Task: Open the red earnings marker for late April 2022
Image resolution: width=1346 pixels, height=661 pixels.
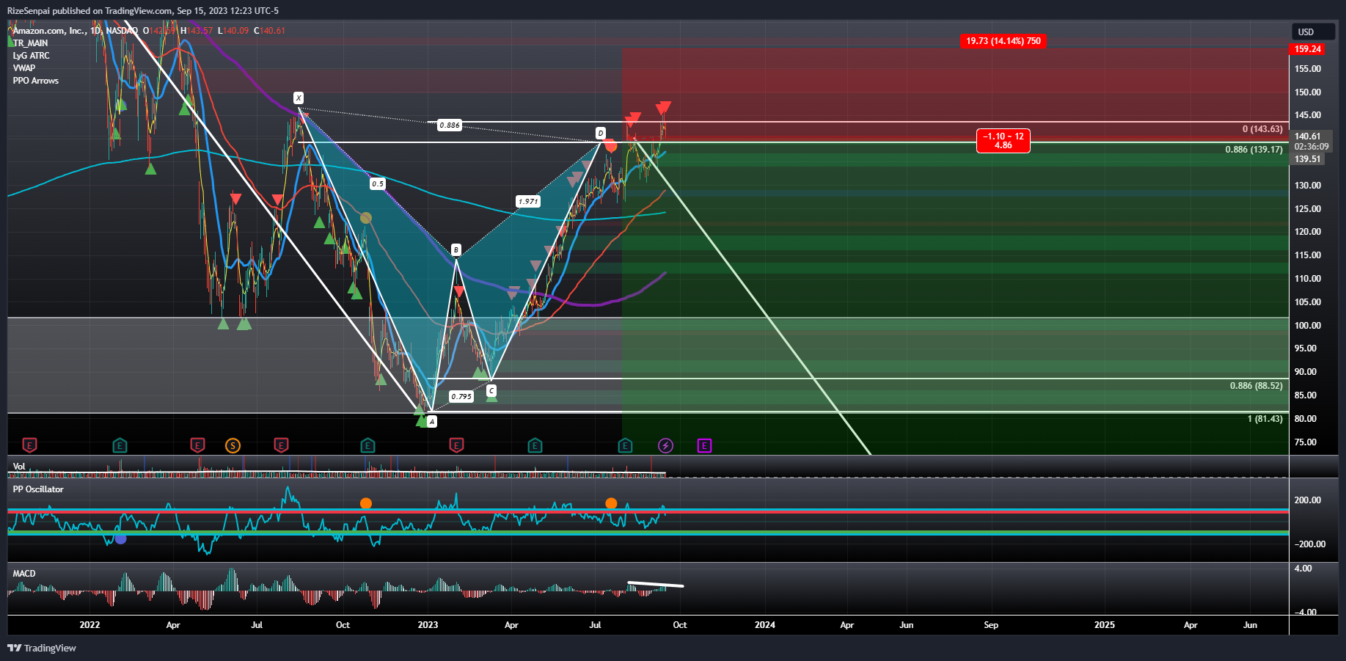Action: pos(197,445)
